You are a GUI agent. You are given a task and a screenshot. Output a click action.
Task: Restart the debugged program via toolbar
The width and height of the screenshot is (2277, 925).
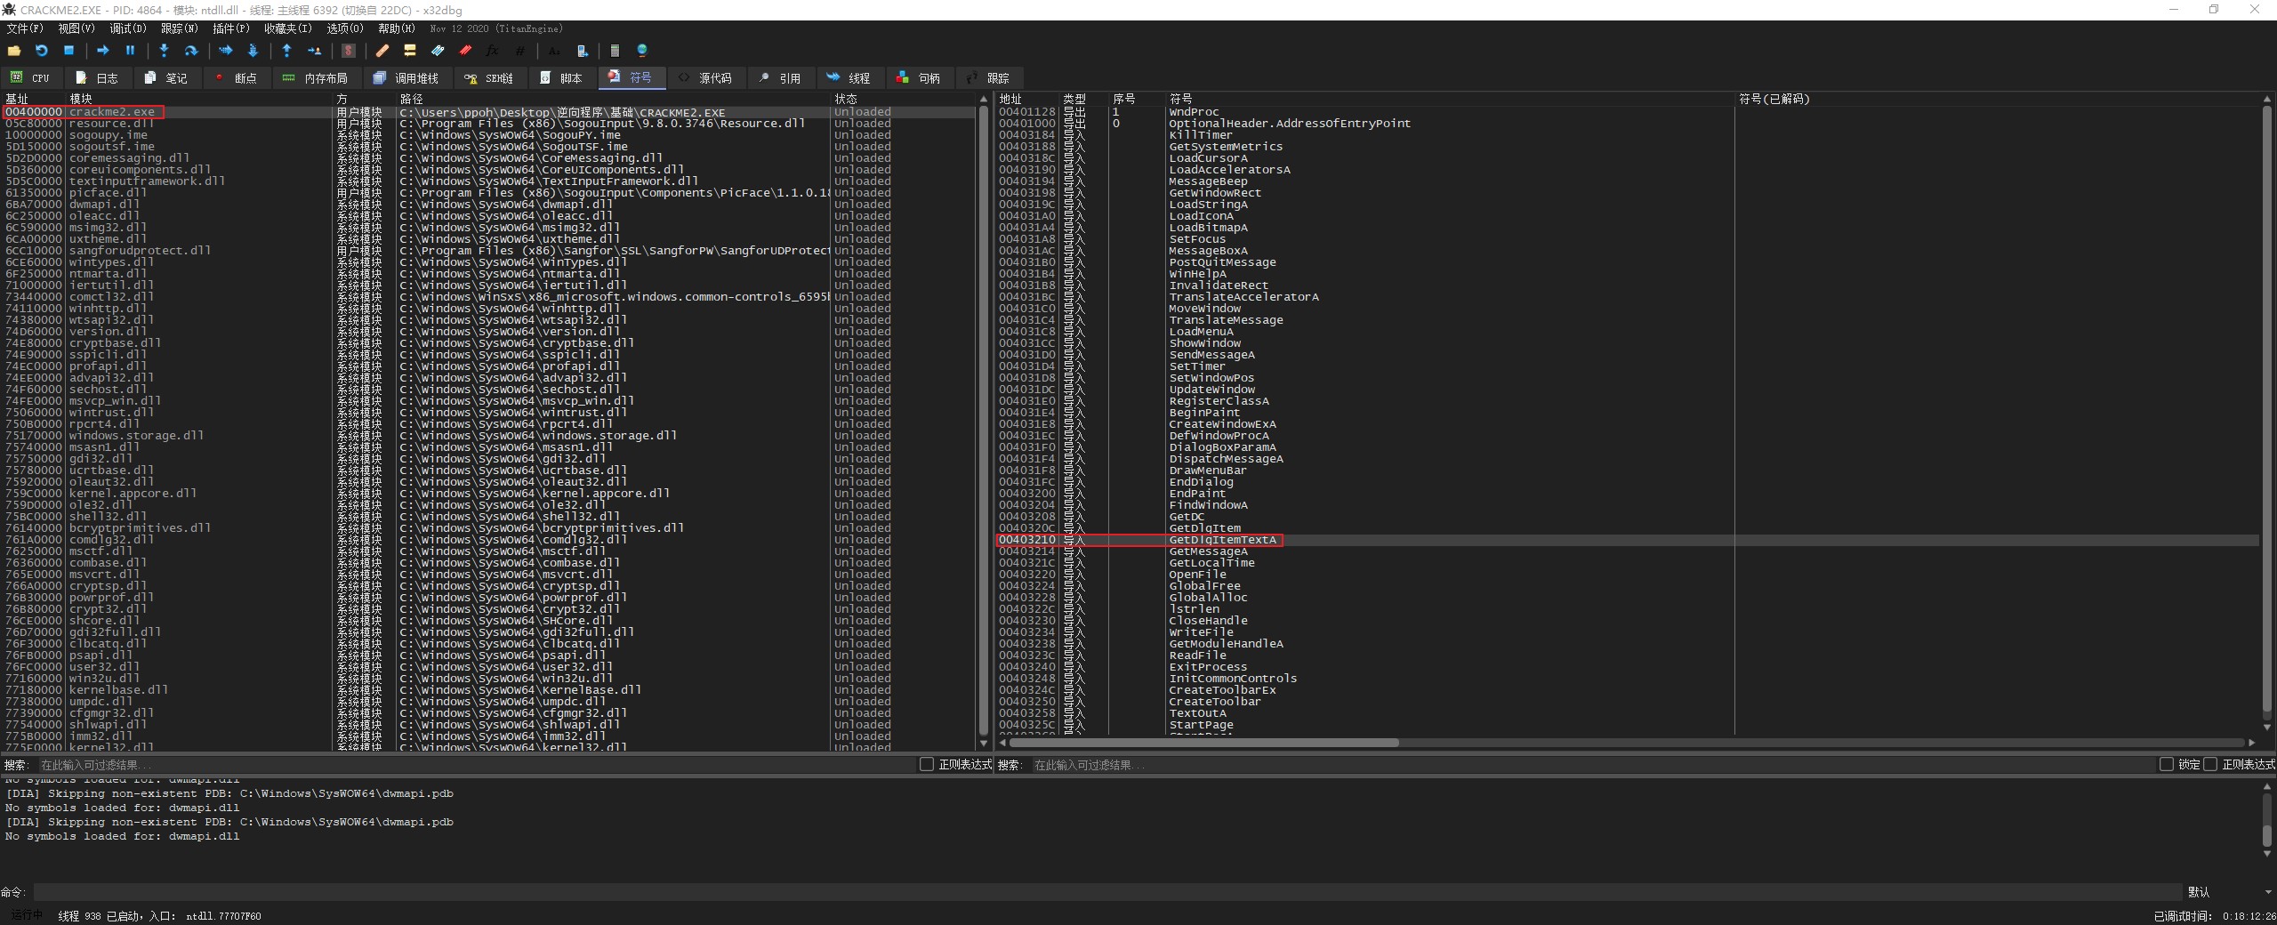(x=41, y=51)
